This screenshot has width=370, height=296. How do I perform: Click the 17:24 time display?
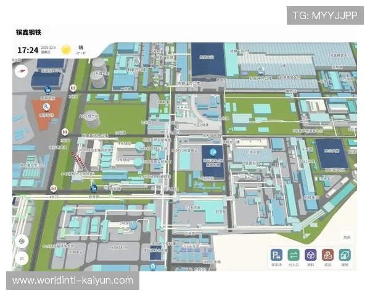(27, 50)
